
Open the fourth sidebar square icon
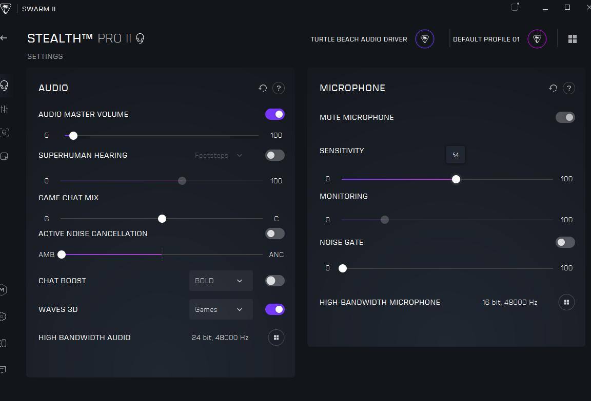tap(5, 156)
